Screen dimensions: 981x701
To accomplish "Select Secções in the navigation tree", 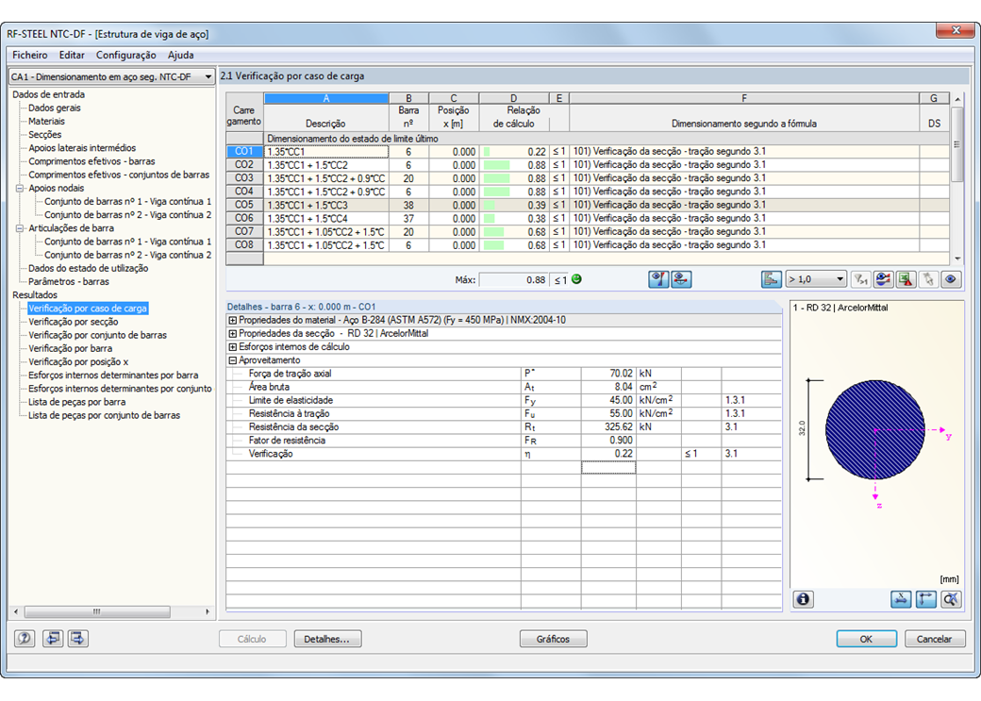I will 44,135.
